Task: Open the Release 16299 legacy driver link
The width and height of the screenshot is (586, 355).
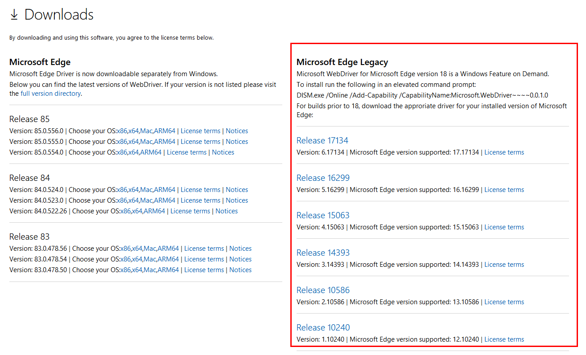Action: (x=323, y=178)
